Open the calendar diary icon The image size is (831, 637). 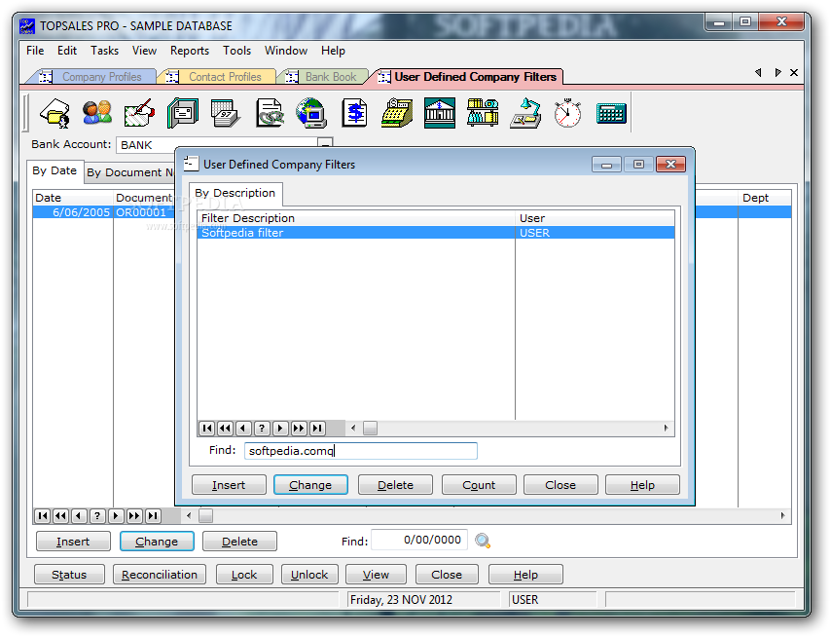pos(226,113)
